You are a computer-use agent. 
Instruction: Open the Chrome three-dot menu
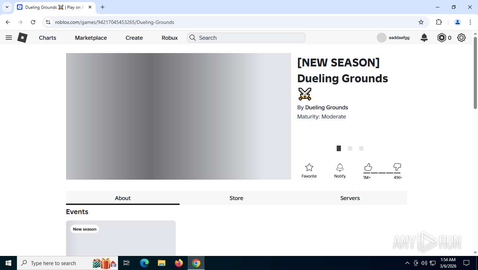(470, 22)
